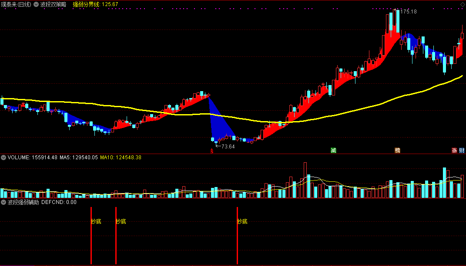The image size is (466, 266).
Task: Click the 强弱分界线: 125.67 value label
Action: 95,4
